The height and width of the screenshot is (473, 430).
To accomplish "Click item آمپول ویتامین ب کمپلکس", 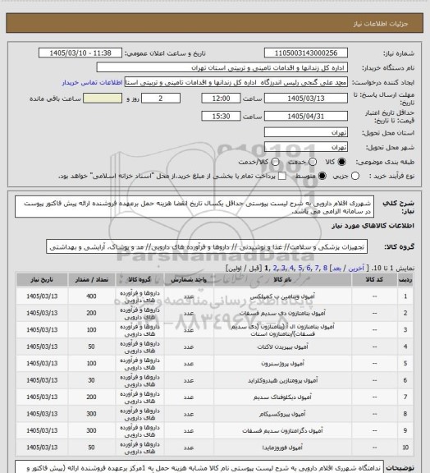I will pos(282,296).
